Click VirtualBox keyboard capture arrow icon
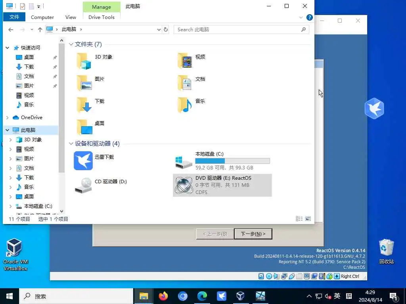 (337, 276)
